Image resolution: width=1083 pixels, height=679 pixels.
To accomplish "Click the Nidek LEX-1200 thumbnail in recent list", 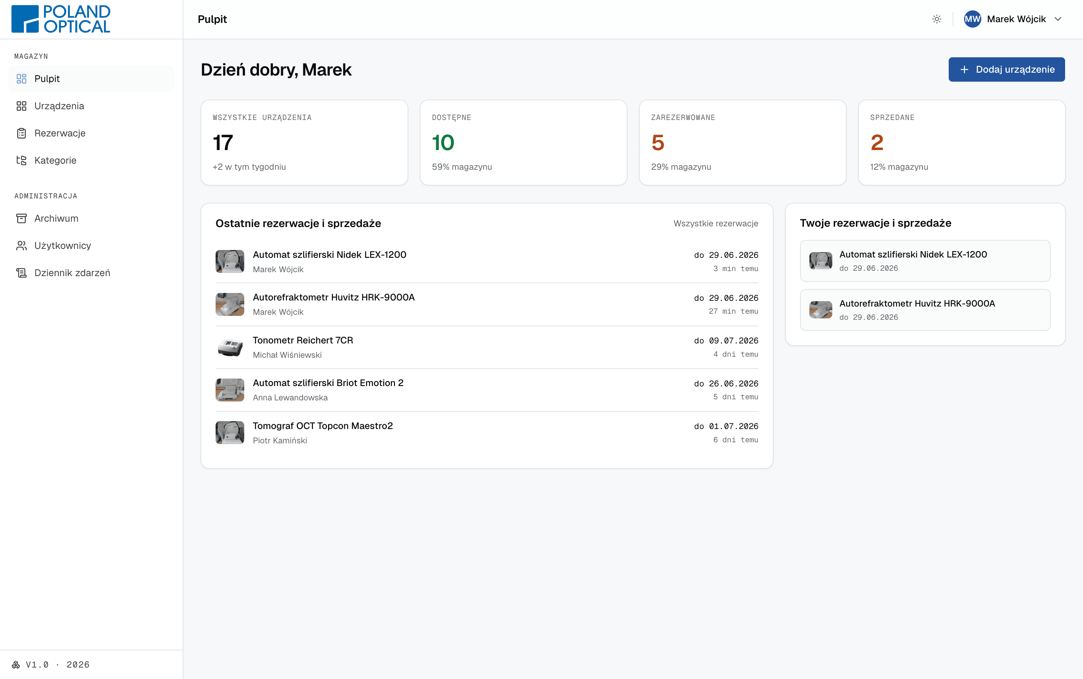I will (x=230, y=261).
